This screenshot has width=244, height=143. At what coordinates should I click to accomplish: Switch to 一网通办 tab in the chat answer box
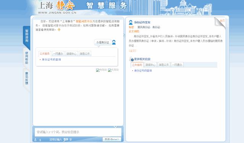click(58, 54)
